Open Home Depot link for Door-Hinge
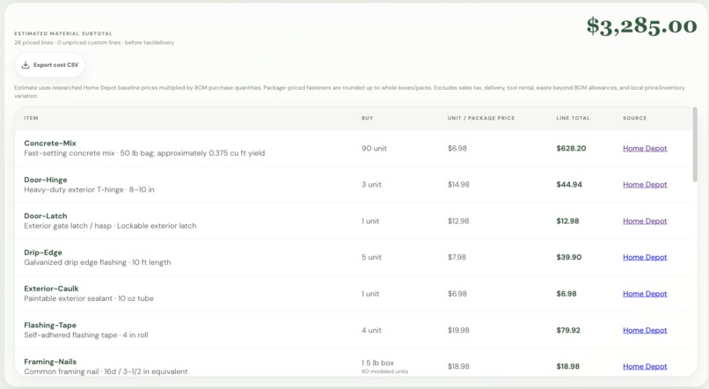Screen dimensions: 709x389 (645, 185)
